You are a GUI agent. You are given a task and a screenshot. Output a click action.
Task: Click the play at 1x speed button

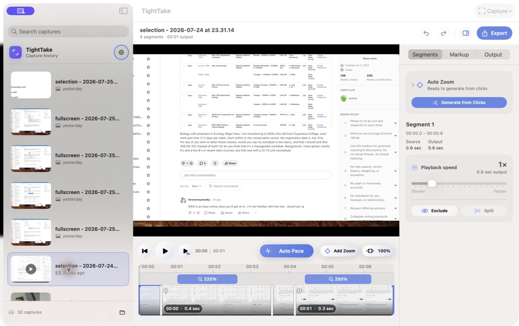[x=185, y=251]
